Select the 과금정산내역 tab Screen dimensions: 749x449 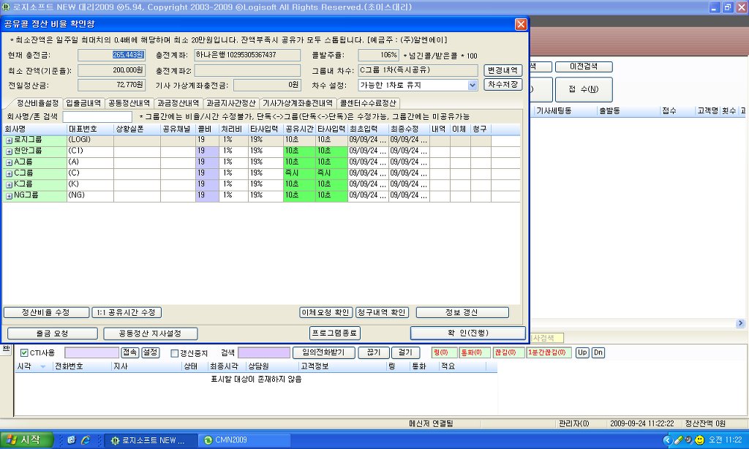tap(178, 103)
